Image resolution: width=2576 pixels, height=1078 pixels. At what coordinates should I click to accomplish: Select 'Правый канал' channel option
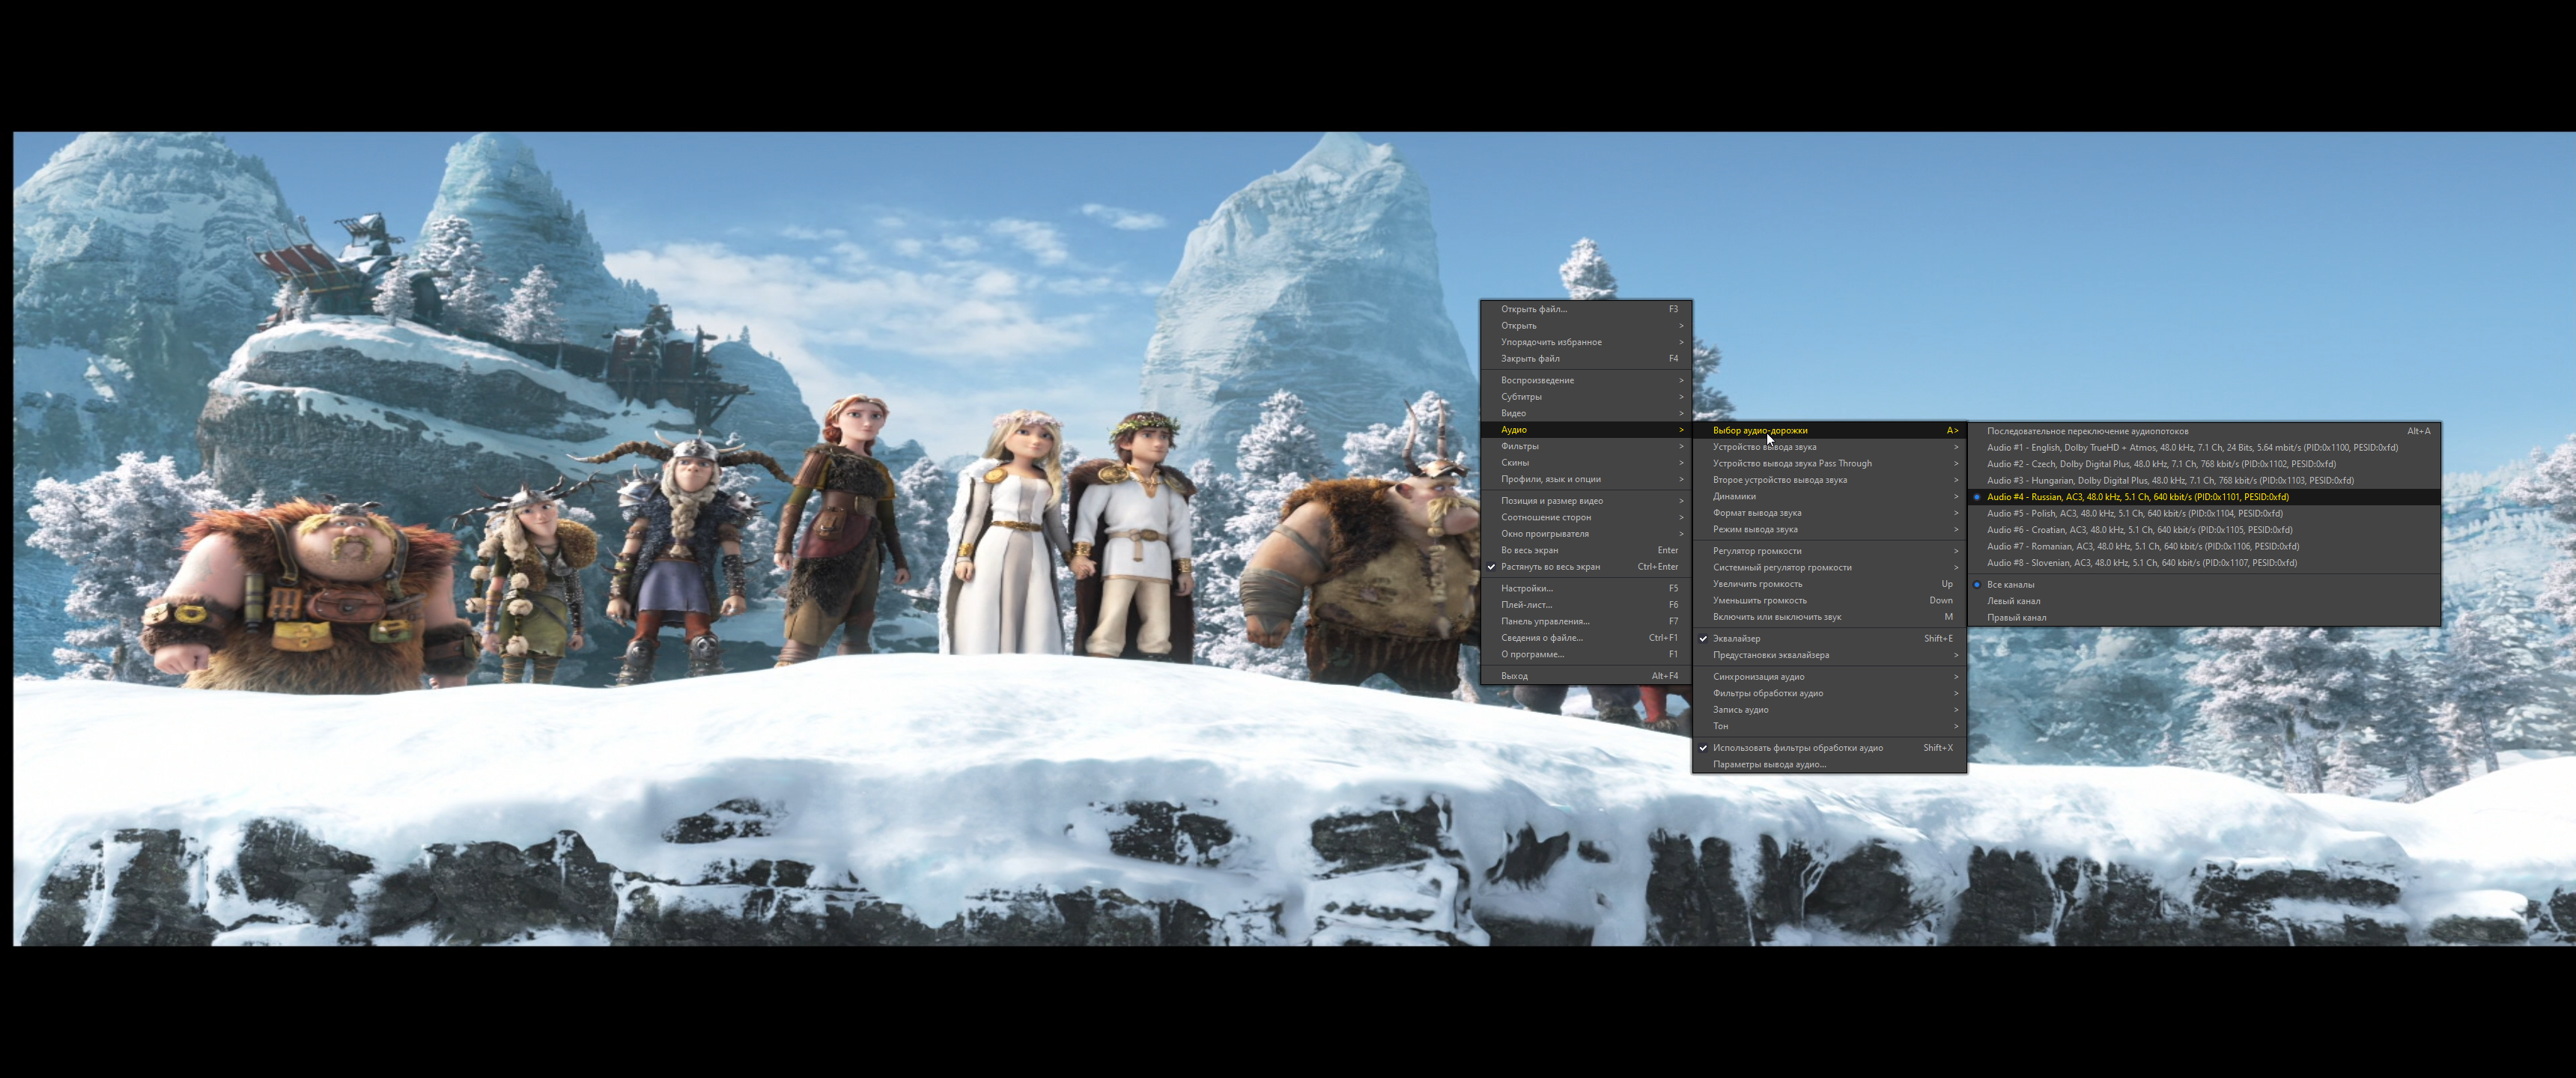(x=2203, y=617)
